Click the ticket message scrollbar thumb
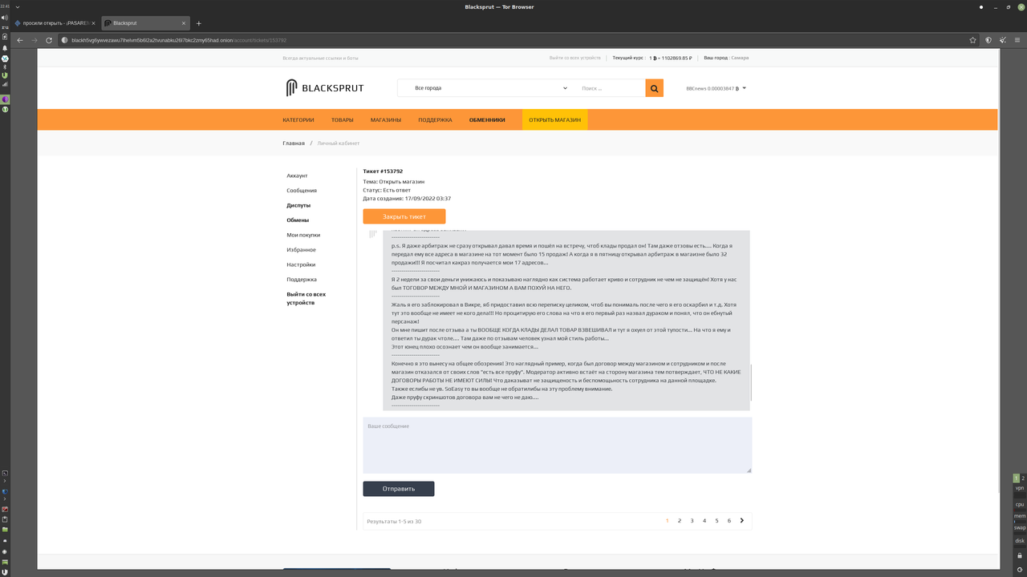 [x=751, y=382]
